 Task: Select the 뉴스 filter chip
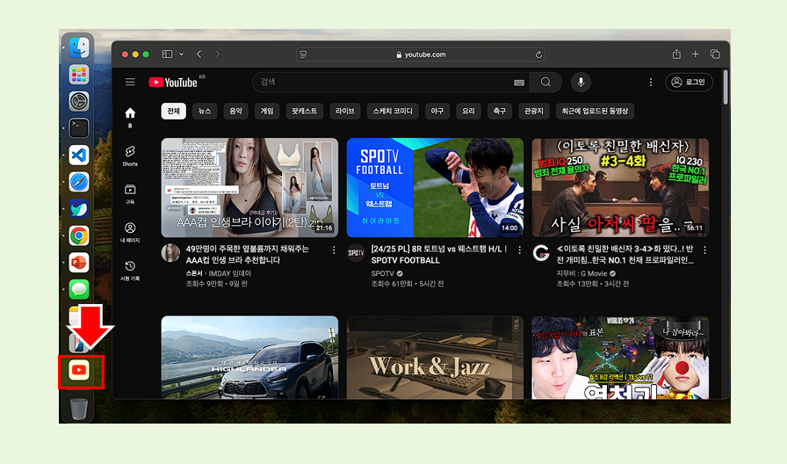point(205,111)
